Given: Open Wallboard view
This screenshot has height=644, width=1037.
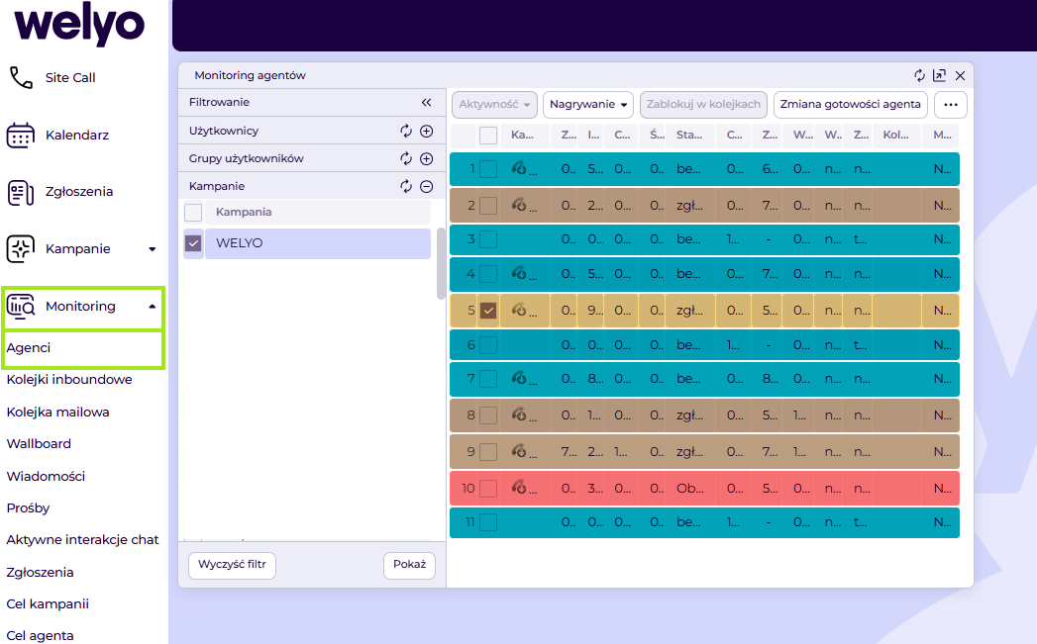Looking at the screenshot, I should [39, 444].
